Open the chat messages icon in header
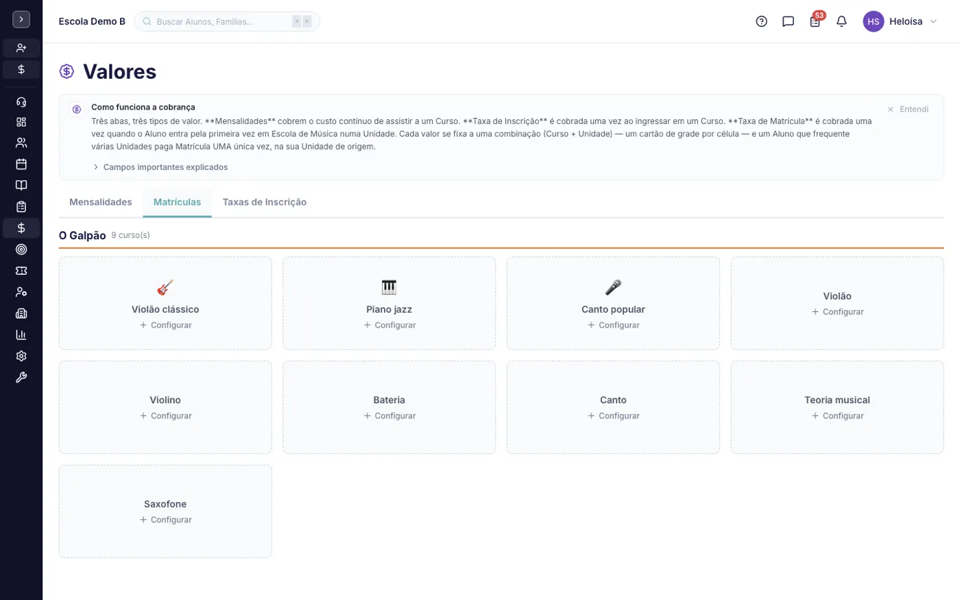Image resolution: width=960 pixels, height=600 pixels. 788,21
